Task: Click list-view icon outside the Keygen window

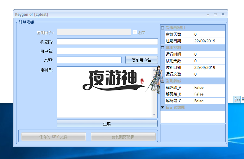Action: [x=237, y=100]
